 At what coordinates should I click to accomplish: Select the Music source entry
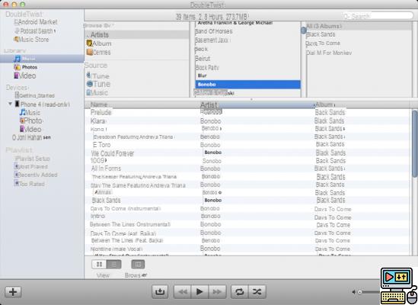[x=97, y=92]
